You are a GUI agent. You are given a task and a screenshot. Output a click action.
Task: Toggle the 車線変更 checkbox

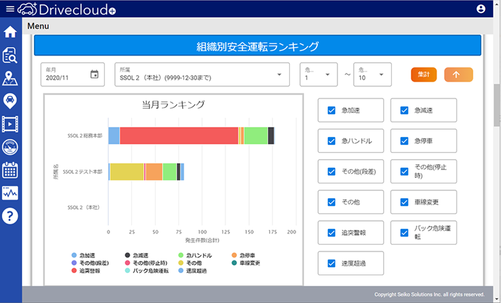pos(404,203)
